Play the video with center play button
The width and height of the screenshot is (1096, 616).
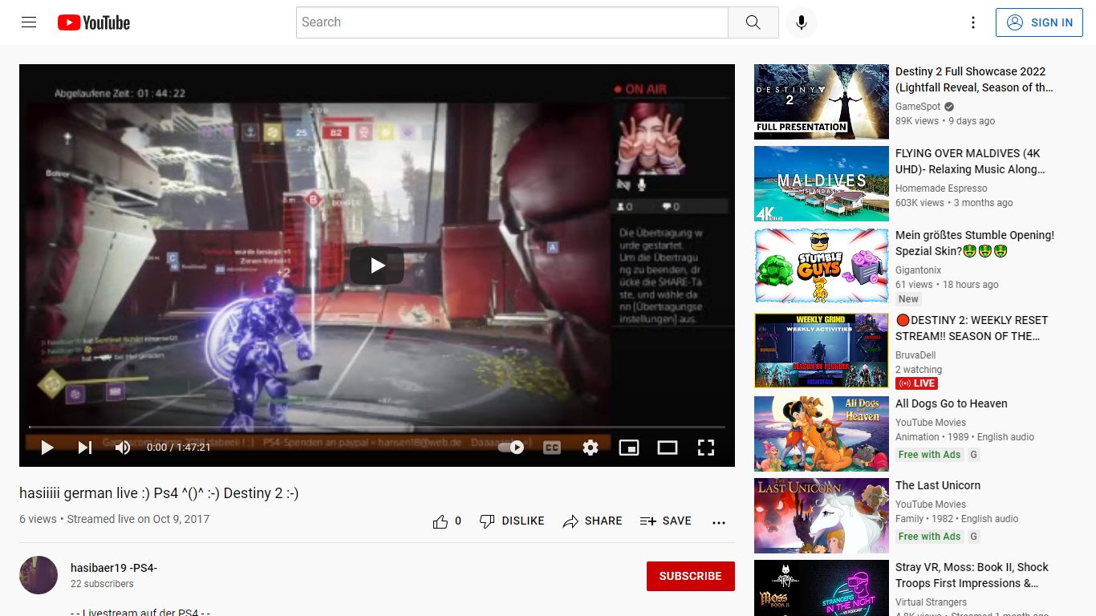click(377, 265)
